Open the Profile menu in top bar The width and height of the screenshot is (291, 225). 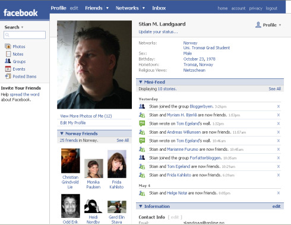click(x=58, y=8)
